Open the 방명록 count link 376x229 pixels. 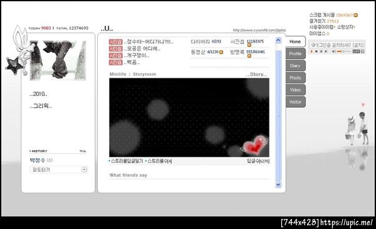tap(248, 52)
